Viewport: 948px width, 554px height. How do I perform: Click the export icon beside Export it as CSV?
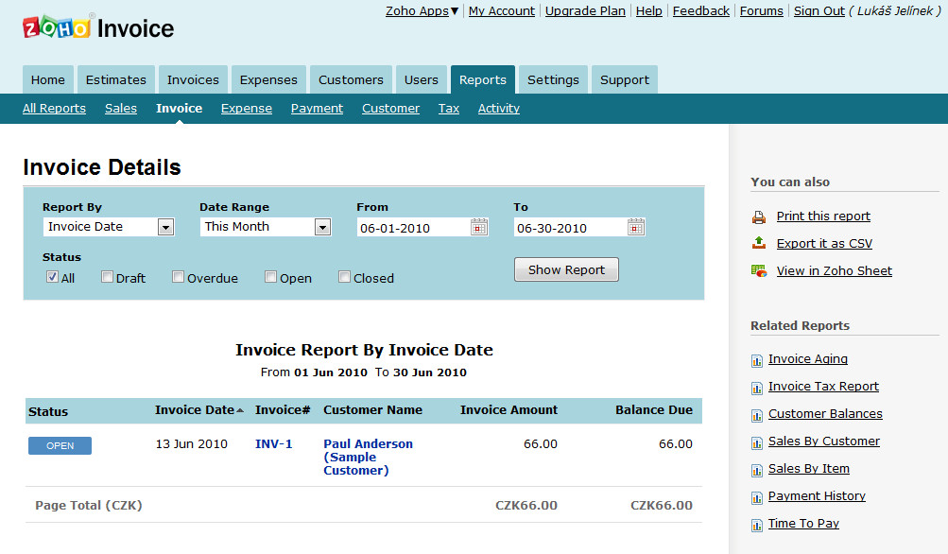759,243
